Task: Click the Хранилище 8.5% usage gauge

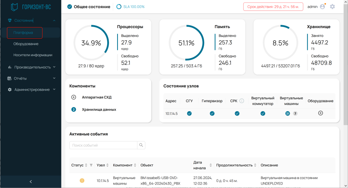Action: coord(281,43)
